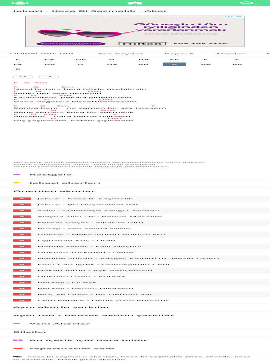
Task: Click red badge beside Mor Ve Ötesi song
Action: click(x=22, y=294)
